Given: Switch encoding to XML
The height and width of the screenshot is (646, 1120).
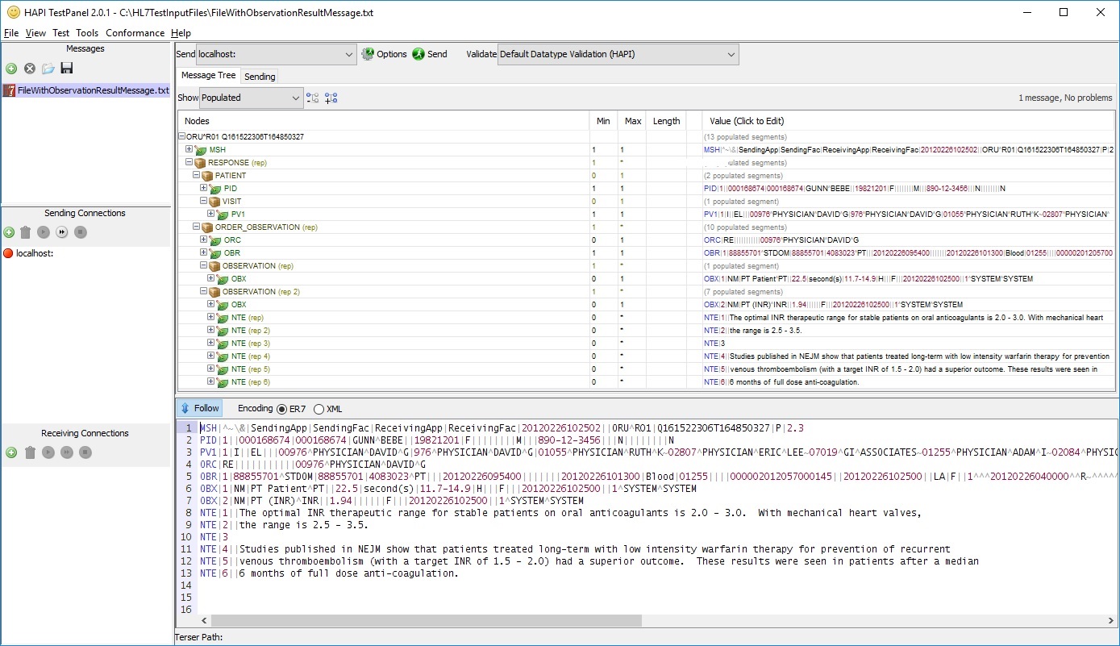Looking at the screenshot, I should (x=319, y=408).
